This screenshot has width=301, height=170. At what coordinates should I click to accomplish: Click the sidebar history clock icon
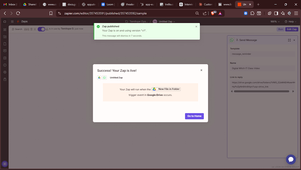tap(5, 65)
